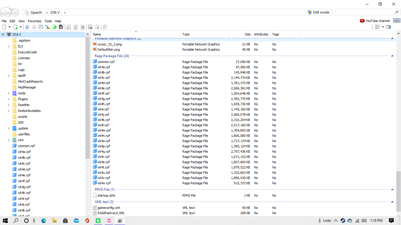The image size is (401, 225).
Task: Click the small window button beside YouTube channel
Action: pos(397,21)
